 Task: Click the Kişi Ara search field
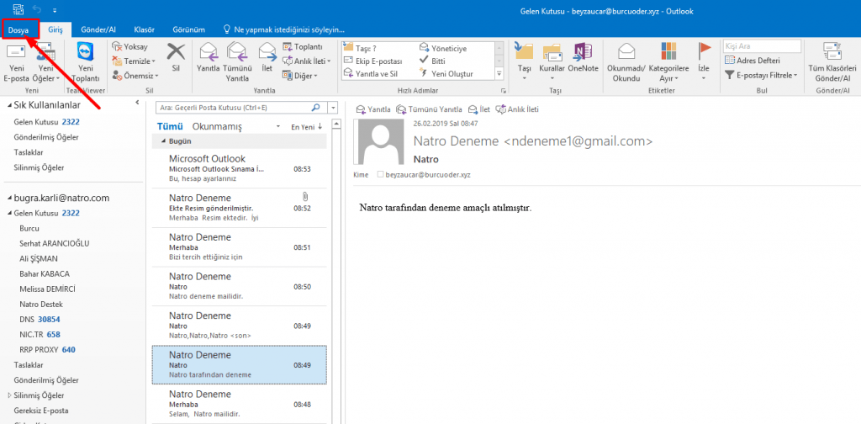[760, 46]
